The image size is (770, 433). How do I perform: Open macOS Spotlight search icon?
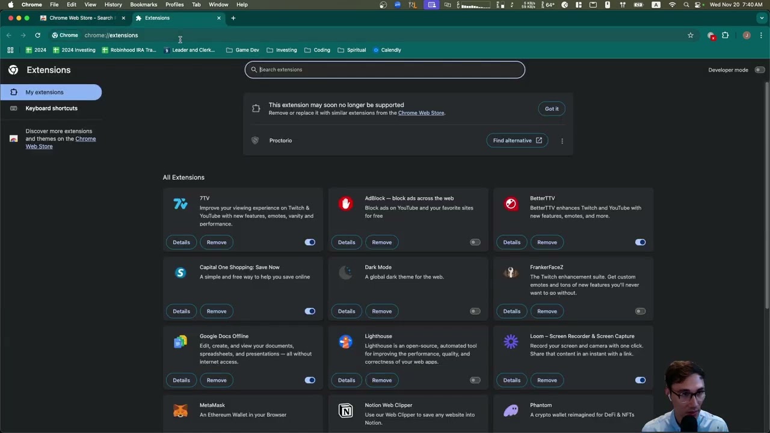click(686, 5)
